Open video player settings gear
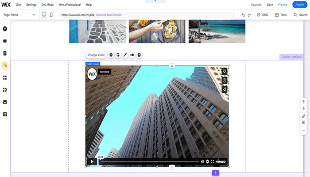This screenshot has height=177, width=310. [111, 55]
